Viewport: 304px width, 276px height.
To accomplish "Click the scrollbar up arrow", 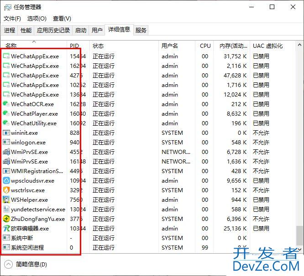I will 299,45.
